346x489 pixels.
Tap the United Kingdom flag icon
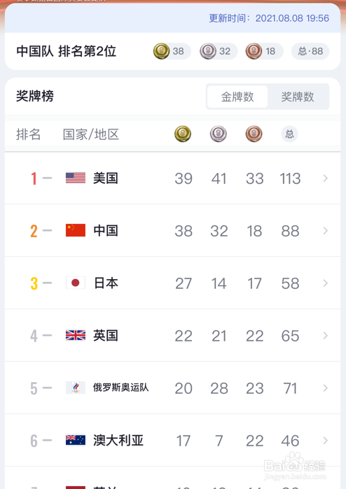[76, 335]
